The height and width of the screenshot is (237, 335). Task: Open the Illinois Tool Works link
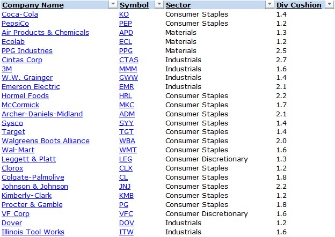(x=33, y=232)
